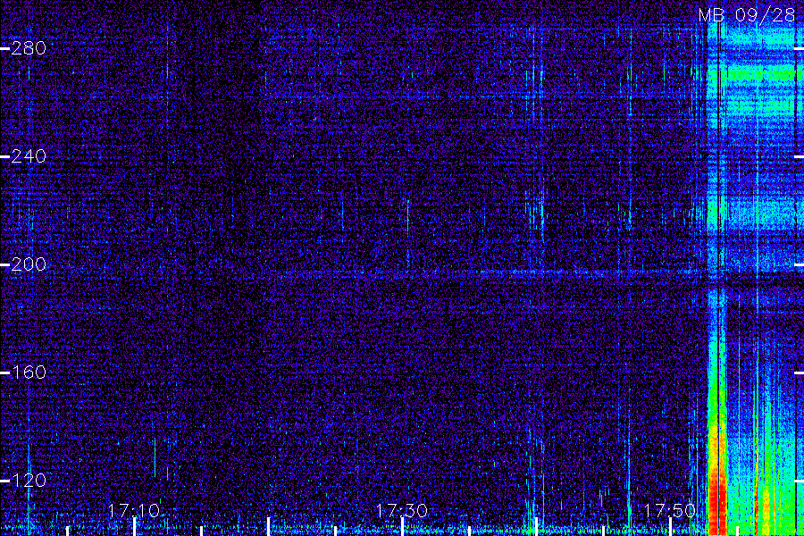Click the 120 frequency axis label

[x=29, y=480]
